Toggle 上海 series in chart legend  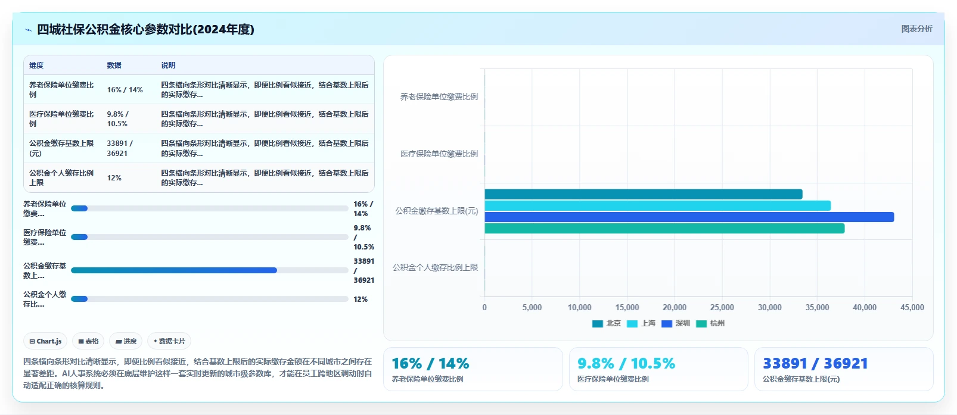coord(641,324)
